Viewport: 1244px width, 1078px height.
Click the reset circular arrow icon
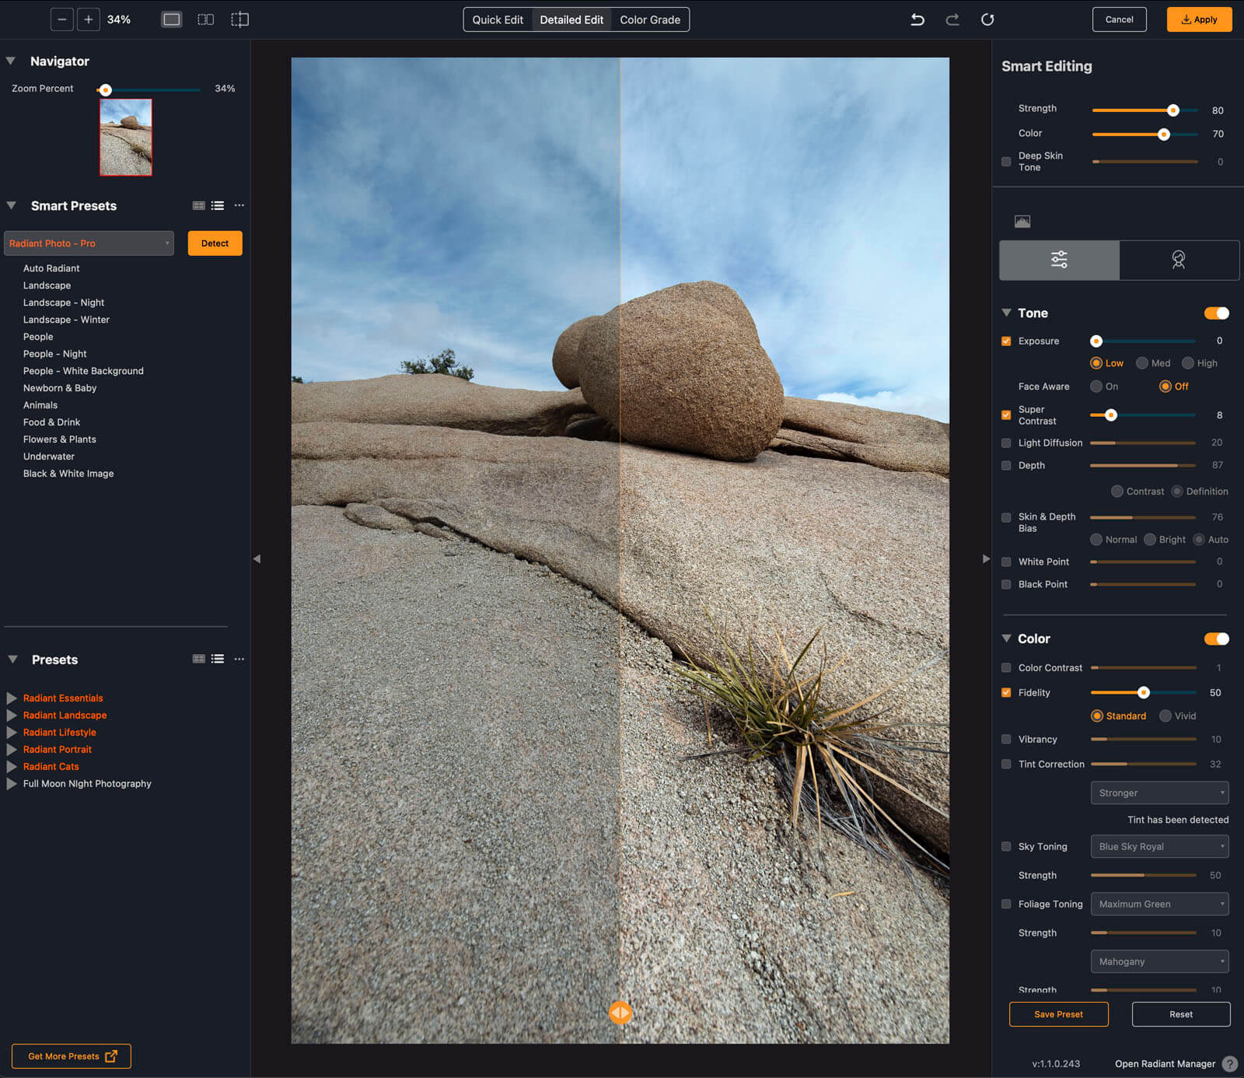[x=987, y=19]
